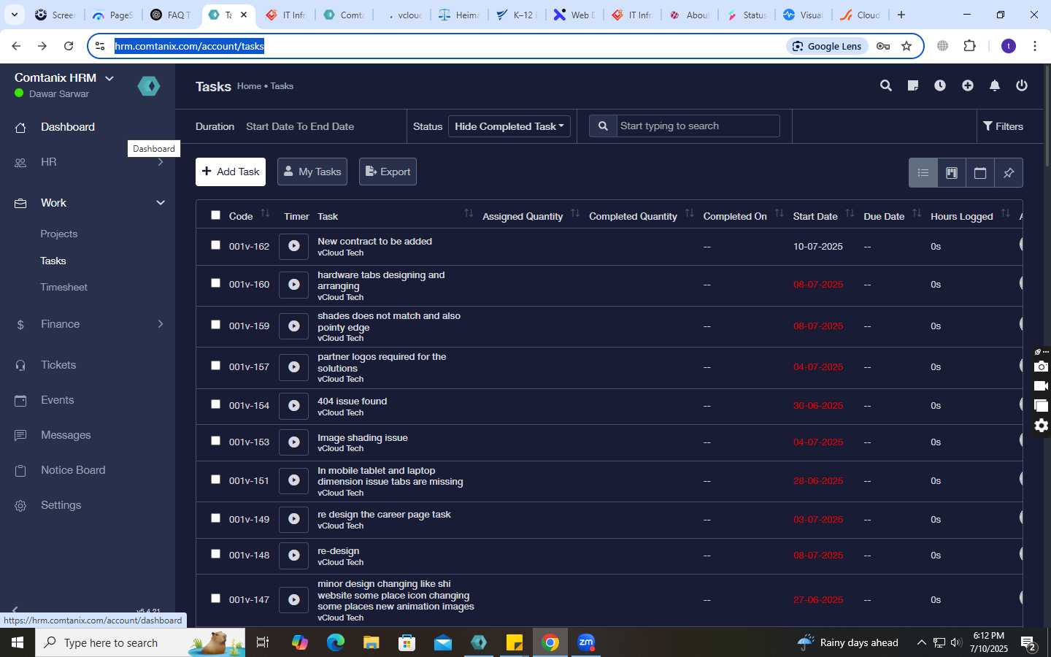Switch to kanban board view icon
The height and width of the screenshot is (657, 1051).
[952, 173]
